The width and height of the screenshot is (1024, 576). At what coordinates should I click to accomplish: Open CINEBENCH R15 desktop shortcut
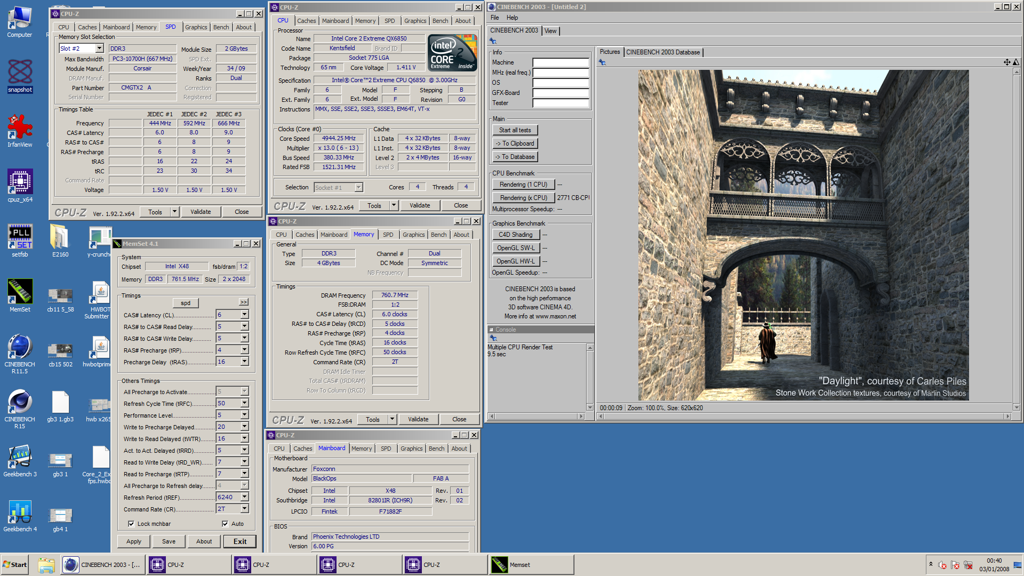coord(20,409)
